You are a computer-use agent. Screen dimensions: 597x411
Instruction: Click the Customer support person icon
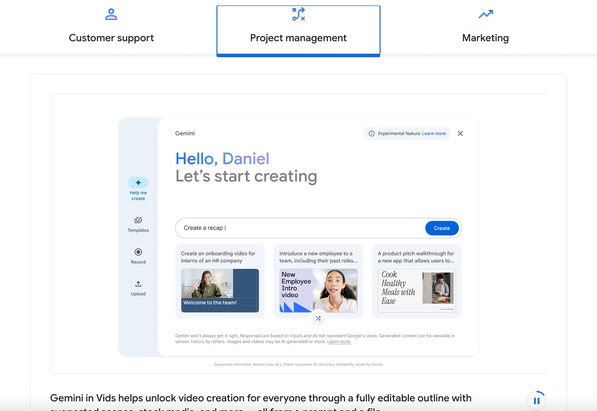coord(111,15)
